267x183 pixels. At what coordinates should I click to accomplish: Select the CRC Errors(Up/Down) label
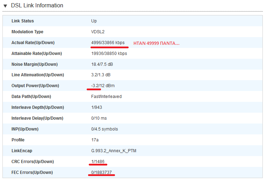click(x=33, y=162)
